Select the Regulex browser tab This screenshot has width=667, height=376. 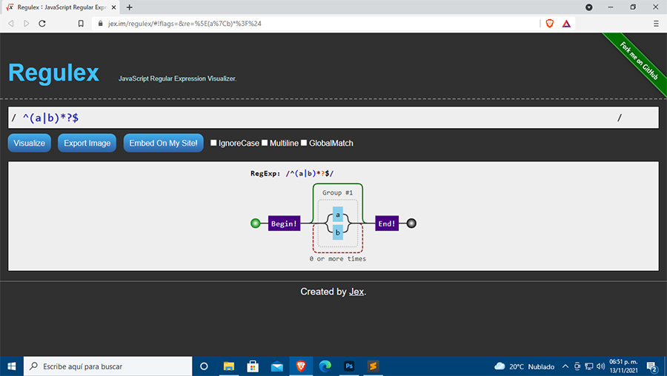(59, 7)
